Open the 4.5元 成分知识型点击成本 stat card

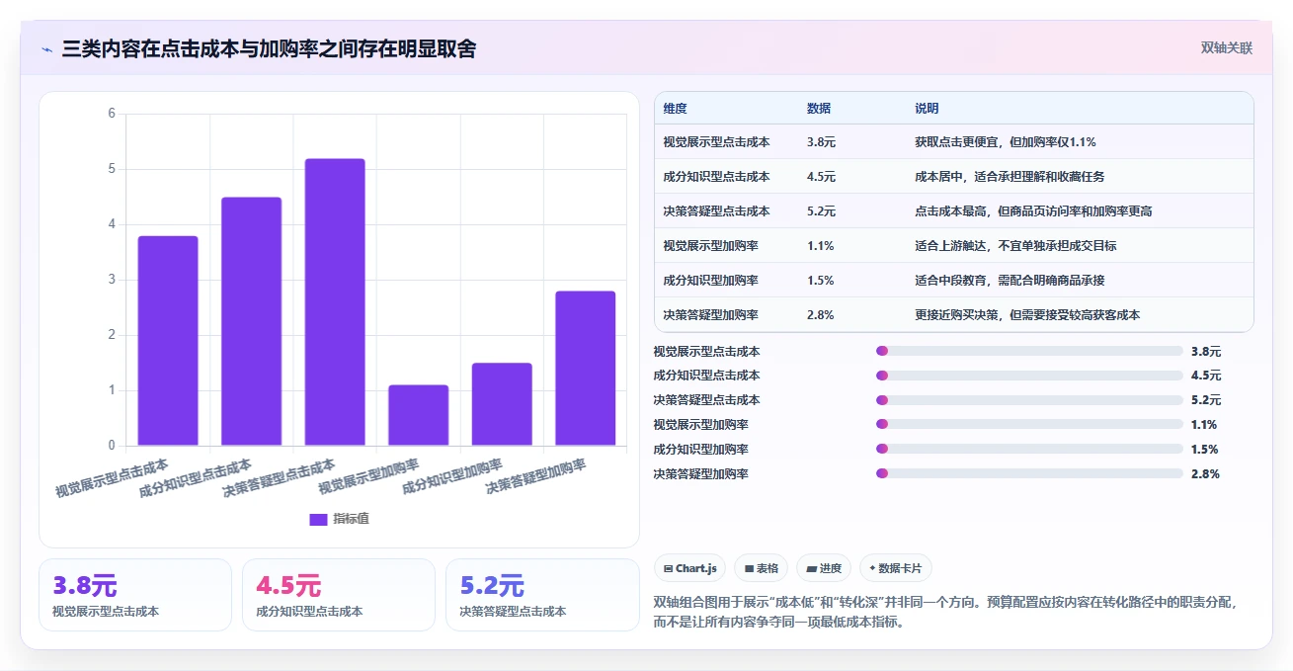tap(339, 595)
